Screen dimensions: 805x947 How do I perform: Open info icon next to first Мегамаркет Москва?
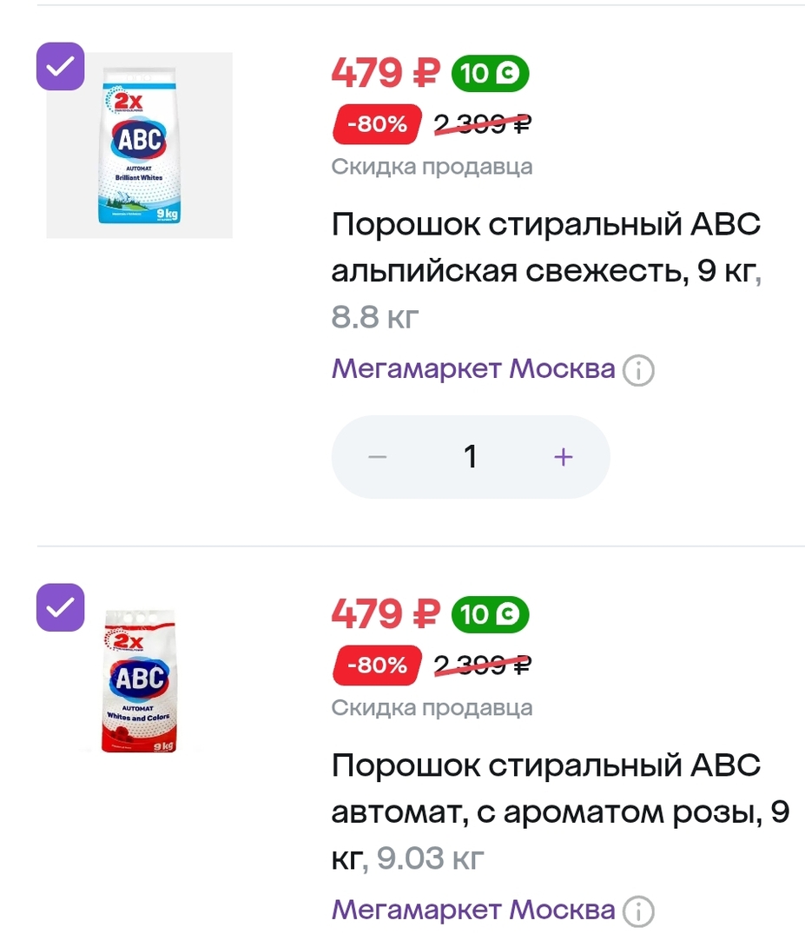(639, 371)
